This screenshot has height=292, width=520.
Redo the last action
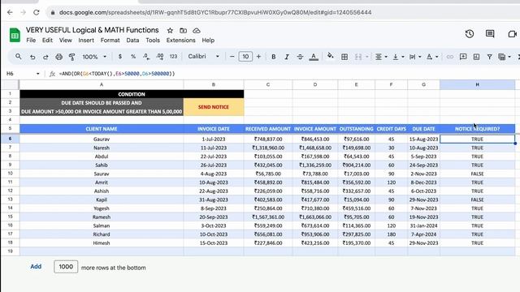[x=45, y=57]
